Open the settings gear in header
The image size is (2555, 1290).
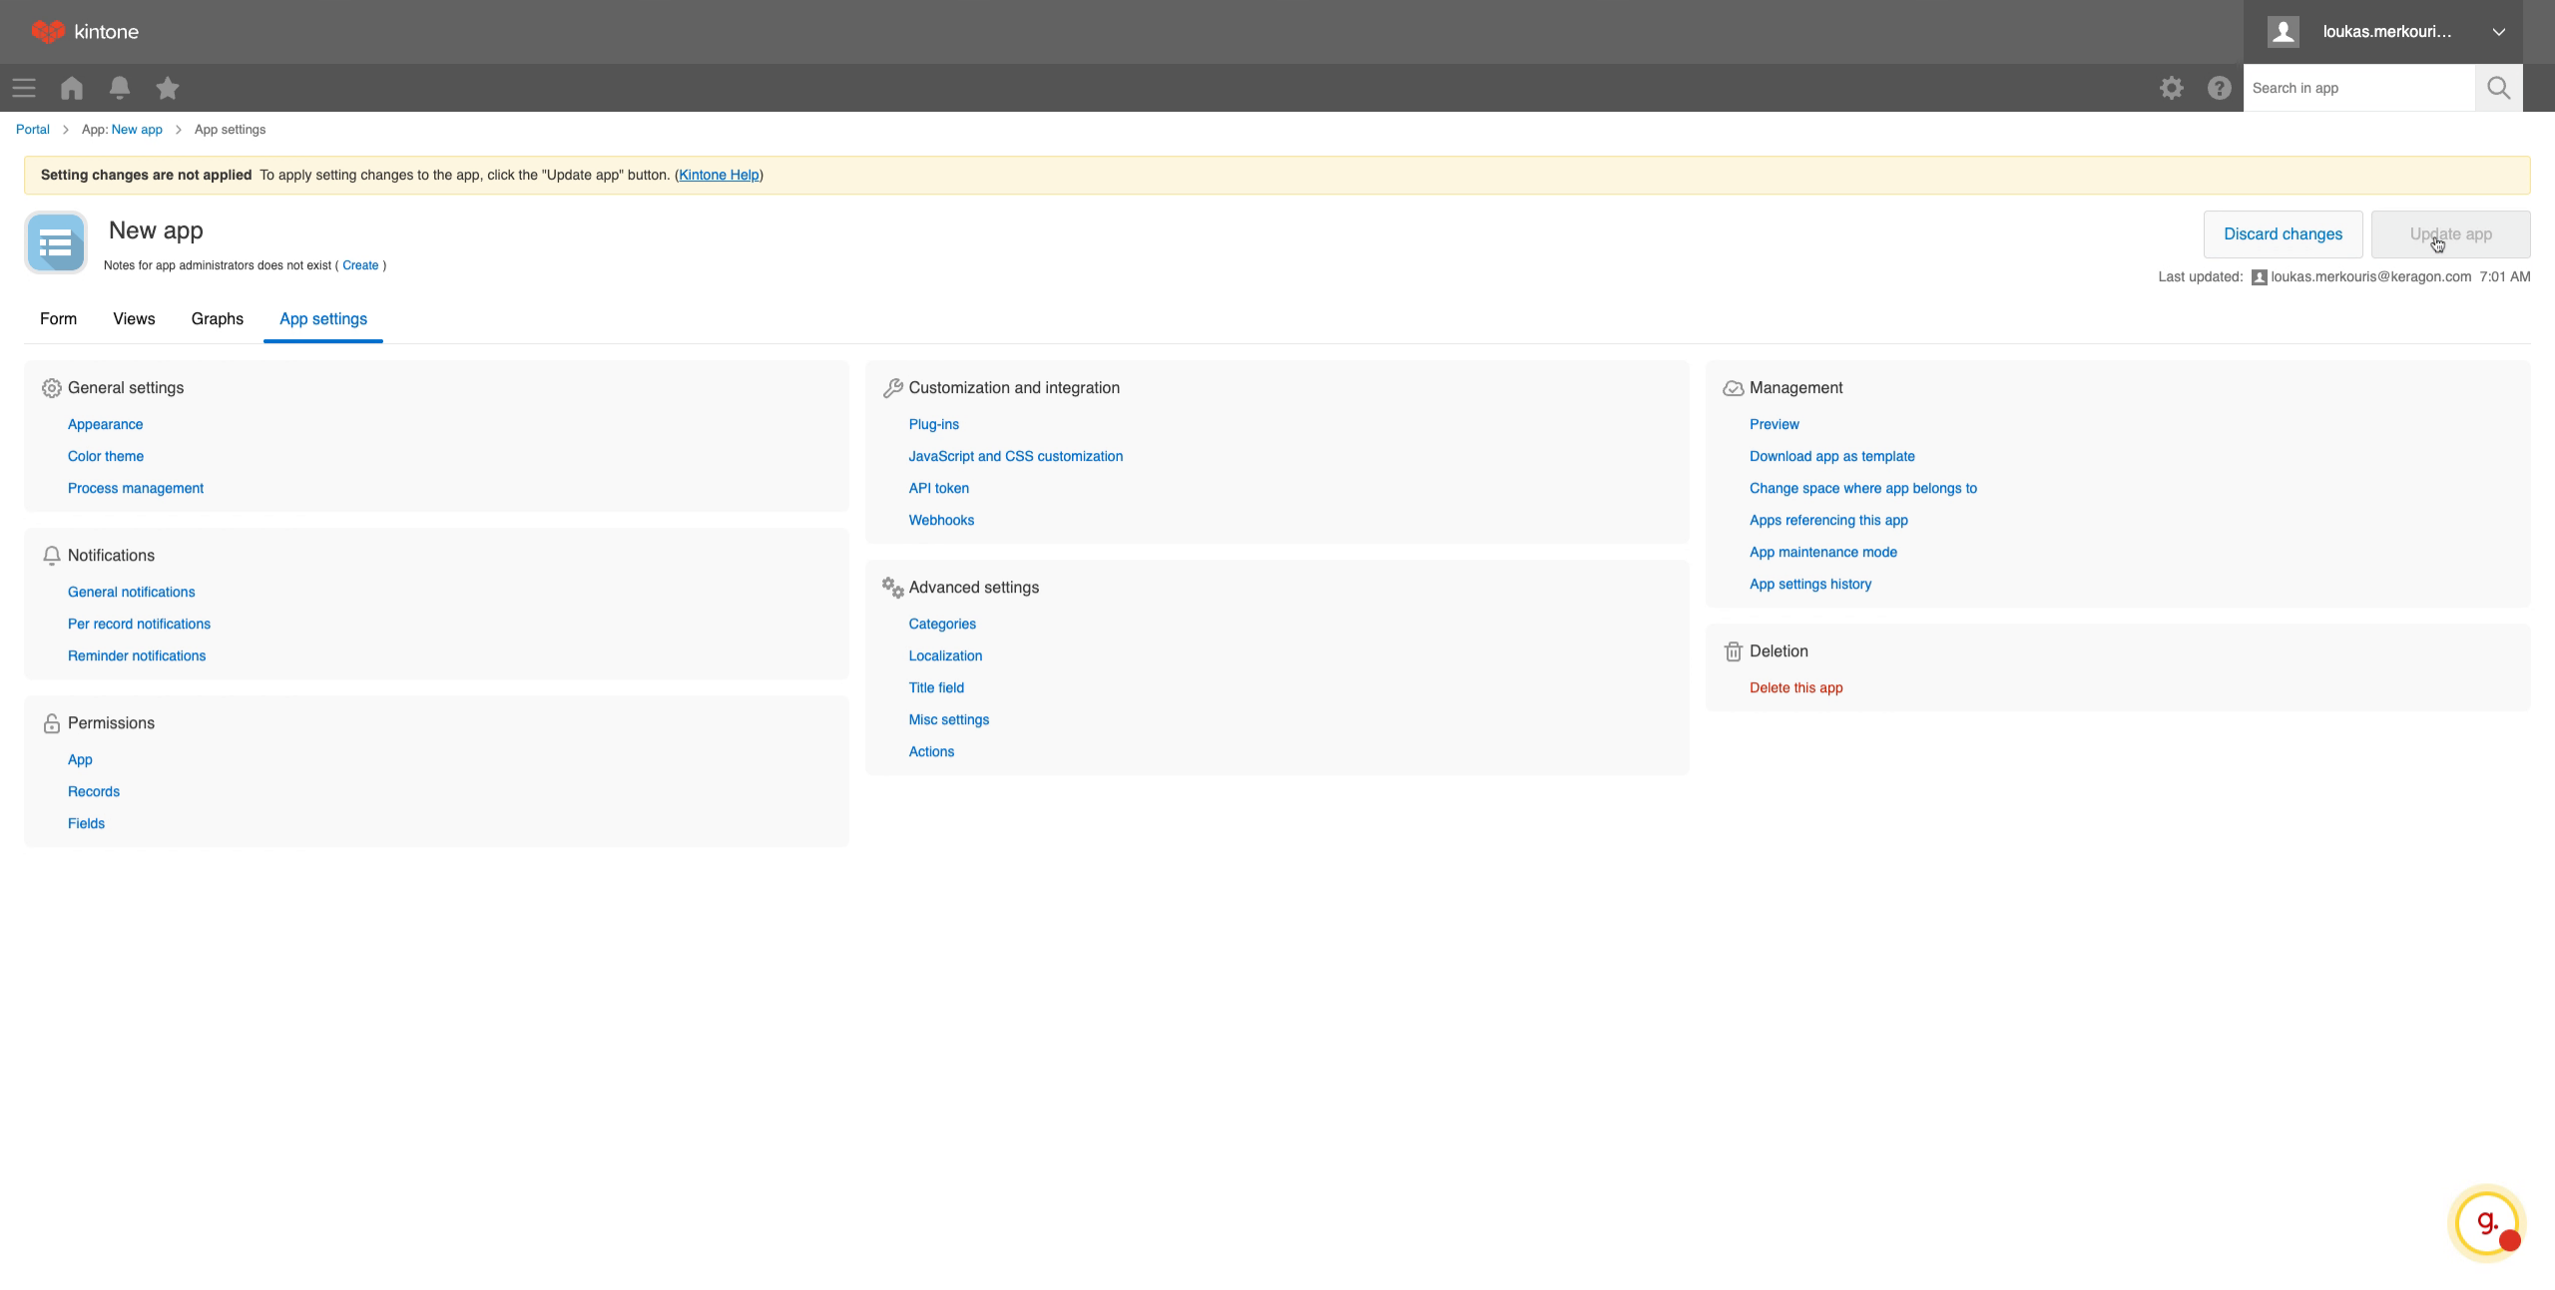[x=2171, y=88]
